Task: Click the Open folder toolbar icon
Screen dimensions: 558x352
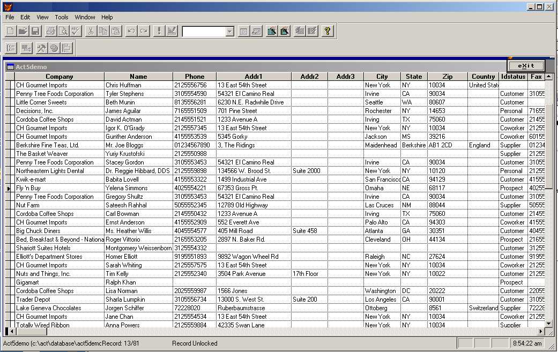Action: click(x=23, y=31)
